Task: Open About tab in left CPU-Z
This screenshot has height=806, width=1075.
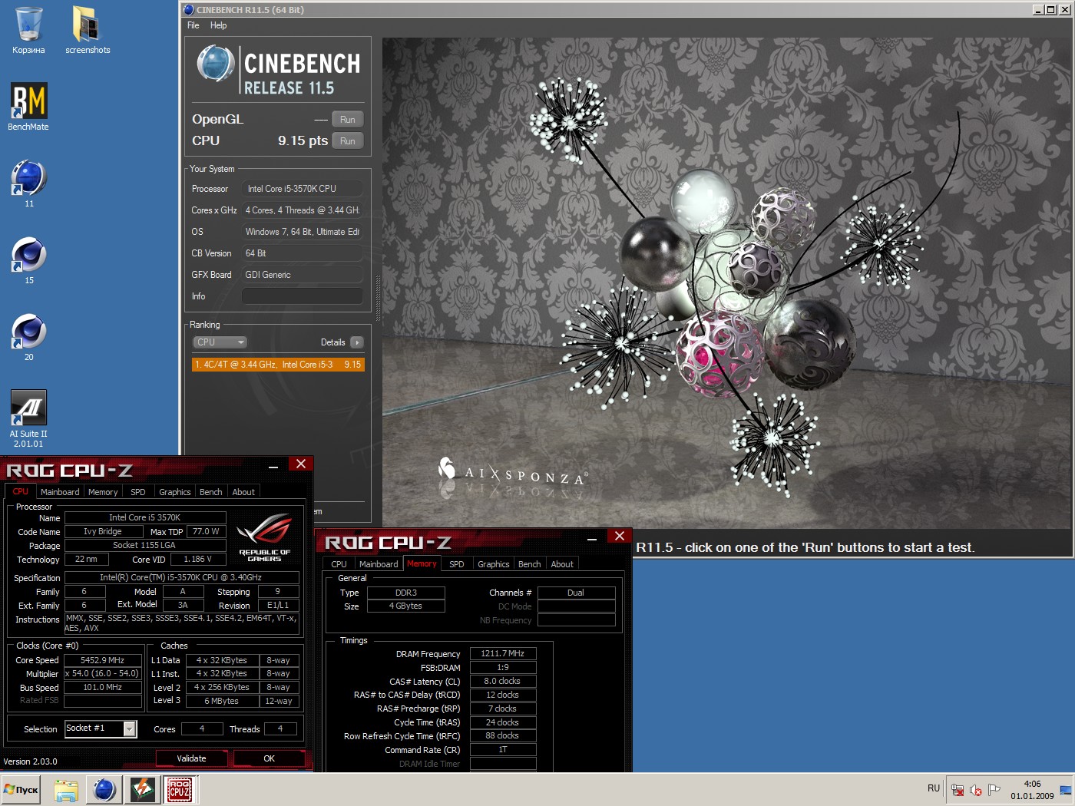Action: (243, 492)
